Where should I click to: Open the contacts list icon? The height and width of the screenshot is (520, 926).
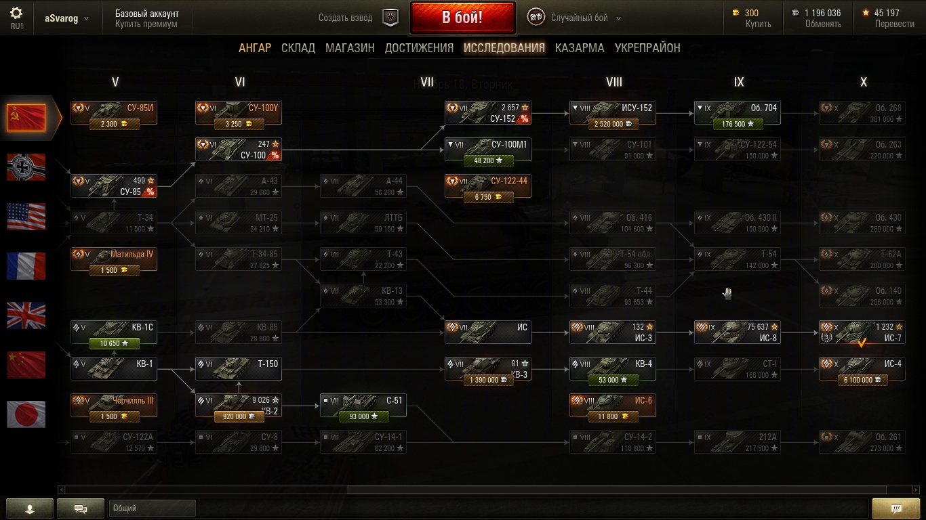click(30, 508)
